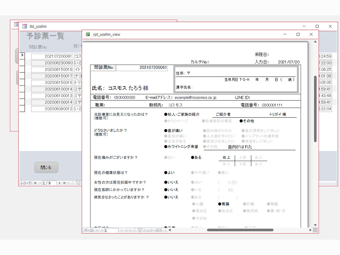The image size is (340, 255).
Task: Click the report vertical scrollbar thumb
Action: (x=315, y=109)
